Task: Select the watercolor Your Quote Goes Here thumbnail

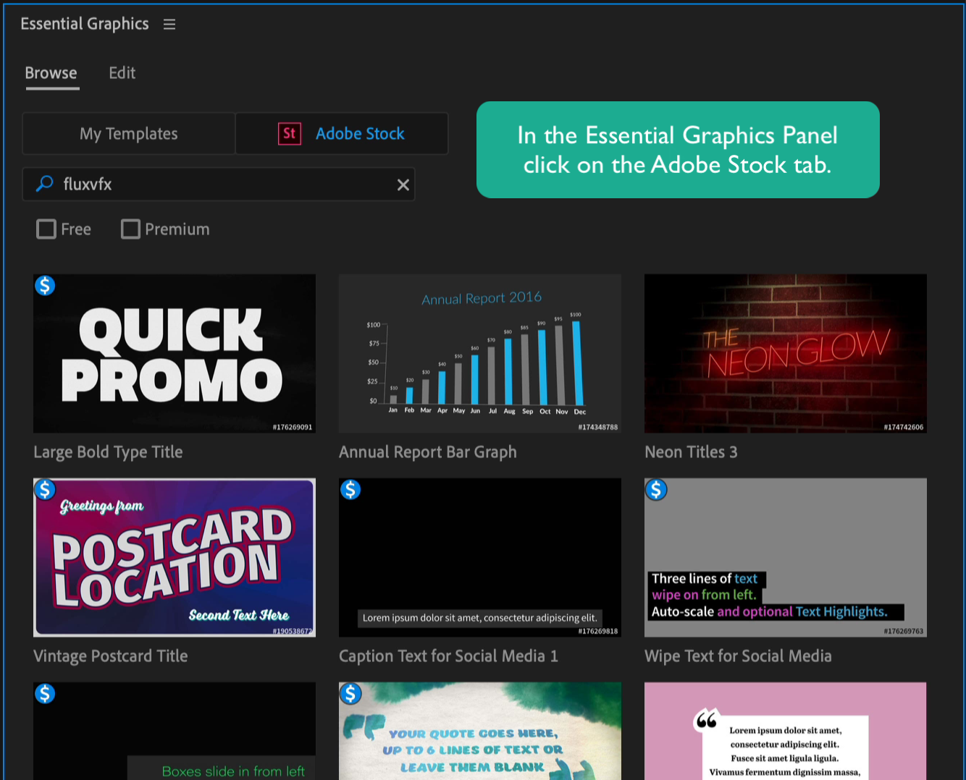Action: [x=480, y=731]
